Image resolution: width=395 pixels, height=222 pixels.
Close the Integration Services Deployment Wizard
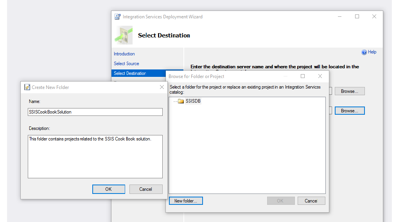[x=374, y=17]
